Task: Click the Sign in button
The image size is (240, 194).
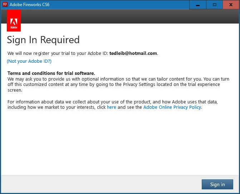Action: pos(217,184)
